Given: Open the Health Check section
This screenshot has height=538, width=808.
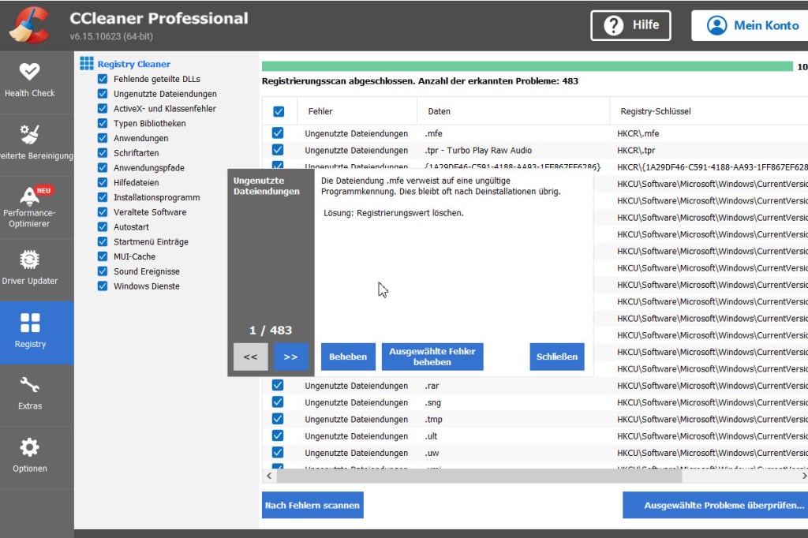Looking at the screenshot, I should [29, 81].
